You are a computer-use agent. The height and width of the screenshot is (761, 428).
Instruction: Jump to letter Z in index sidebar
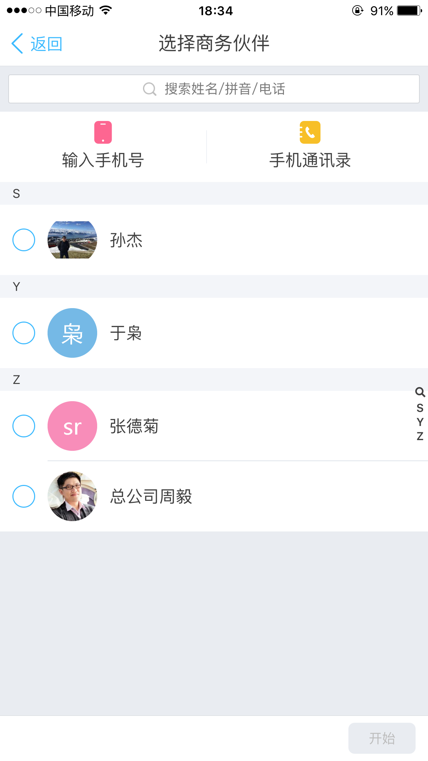click(x=420, y=436)
